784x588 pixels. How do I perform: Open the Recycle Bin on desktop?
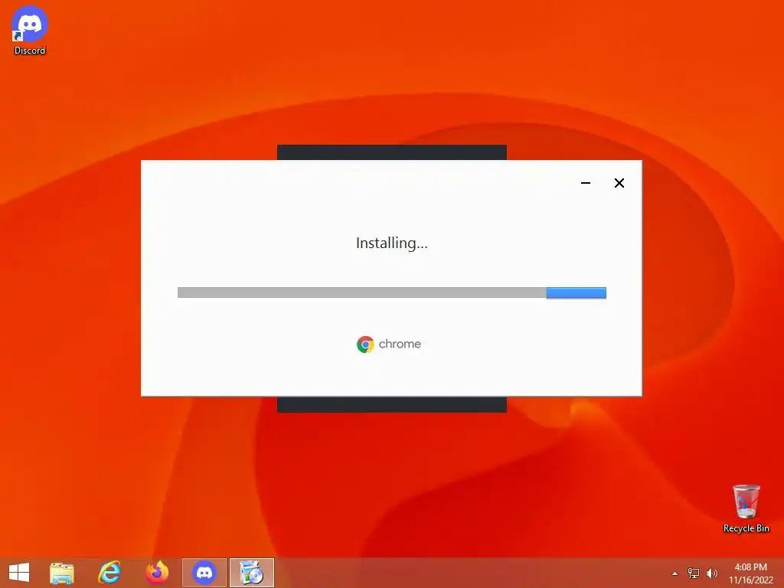746,508
